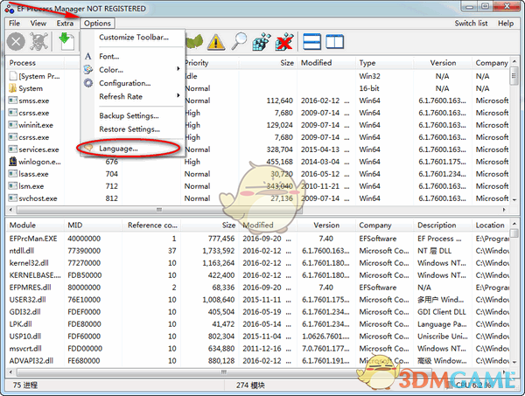Open the Help menu
This screenshot has height=396, width=525.
pos(506,24)
